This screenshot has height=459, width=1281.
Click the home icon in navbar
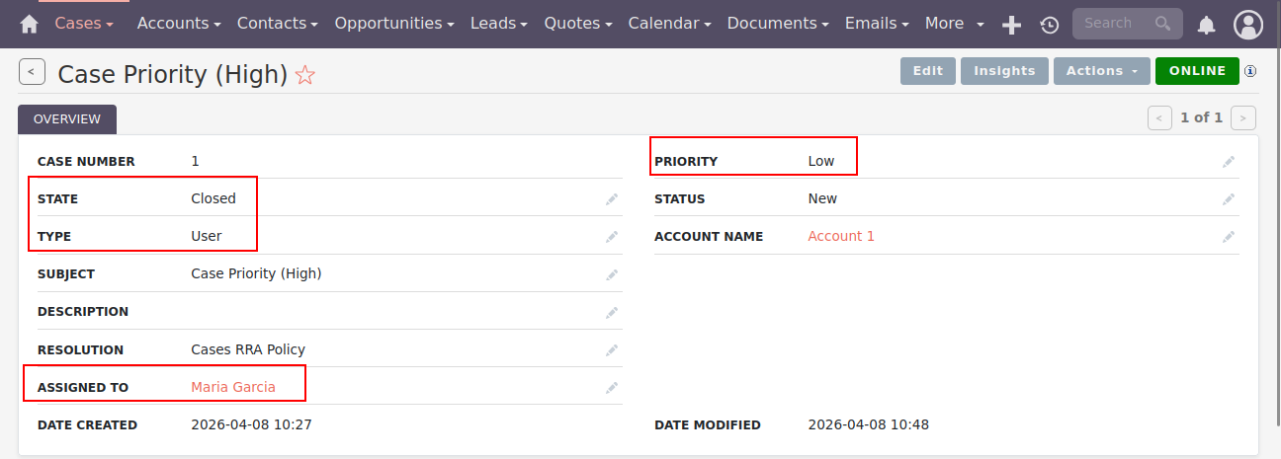29,24
